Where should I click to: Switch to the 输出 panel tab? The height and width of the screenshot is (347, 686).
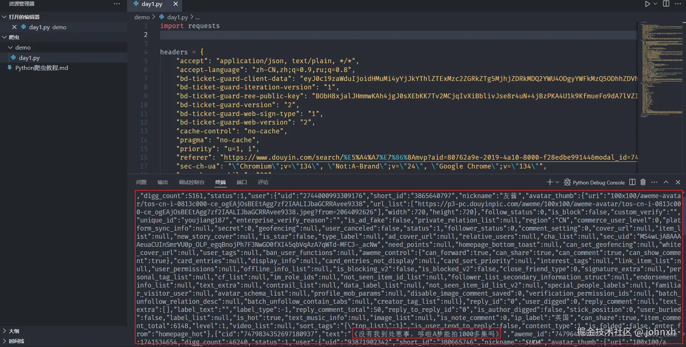(x=162, y=182)
